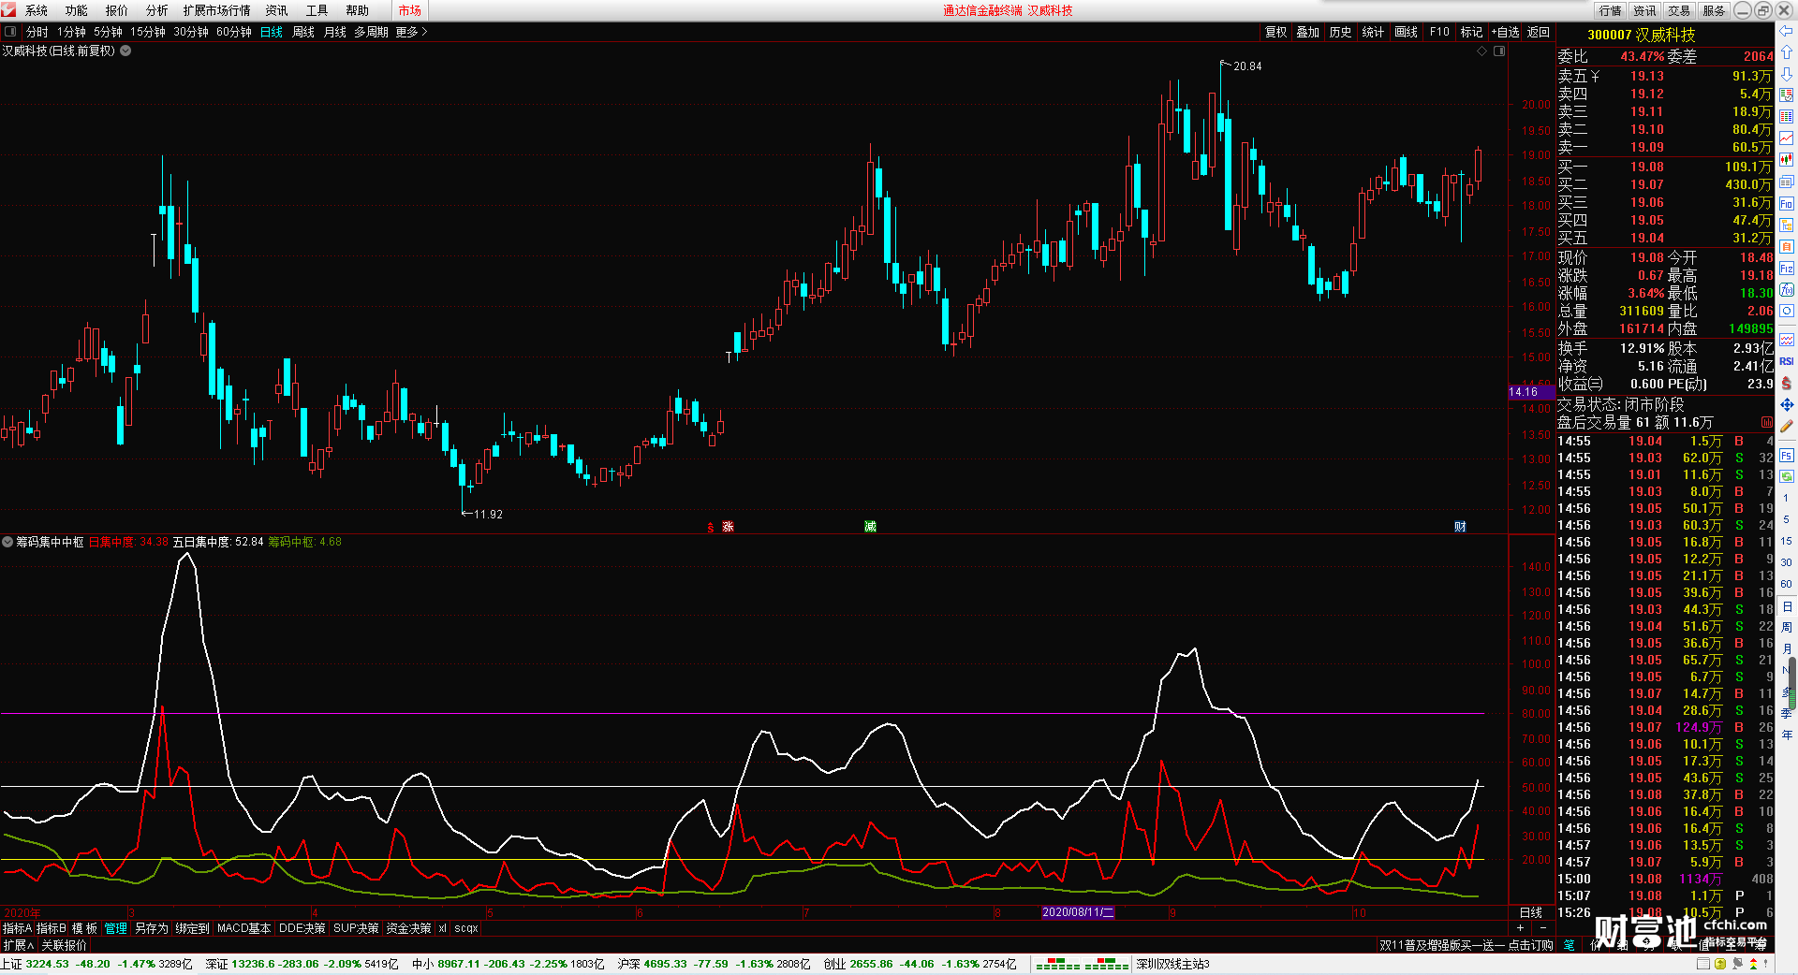Expand the 更多 periods menu

[411, 32]
